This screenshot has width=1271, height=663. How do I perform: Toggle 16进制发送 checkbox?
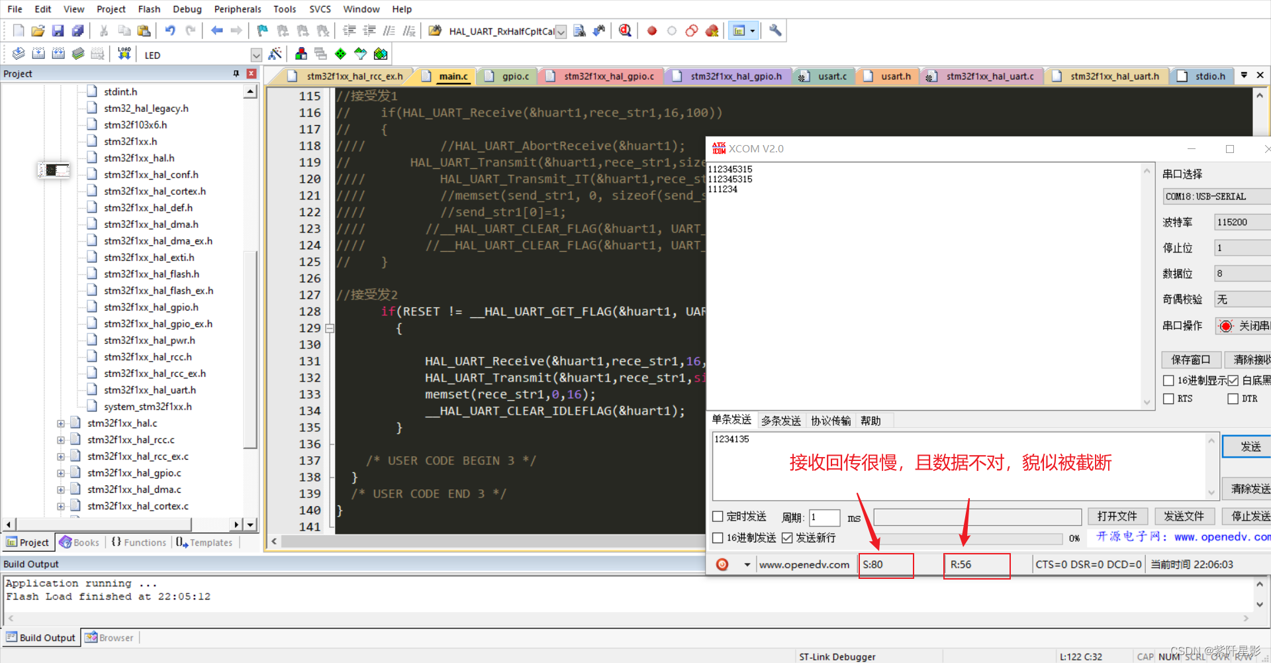click(x=718, y=538)
